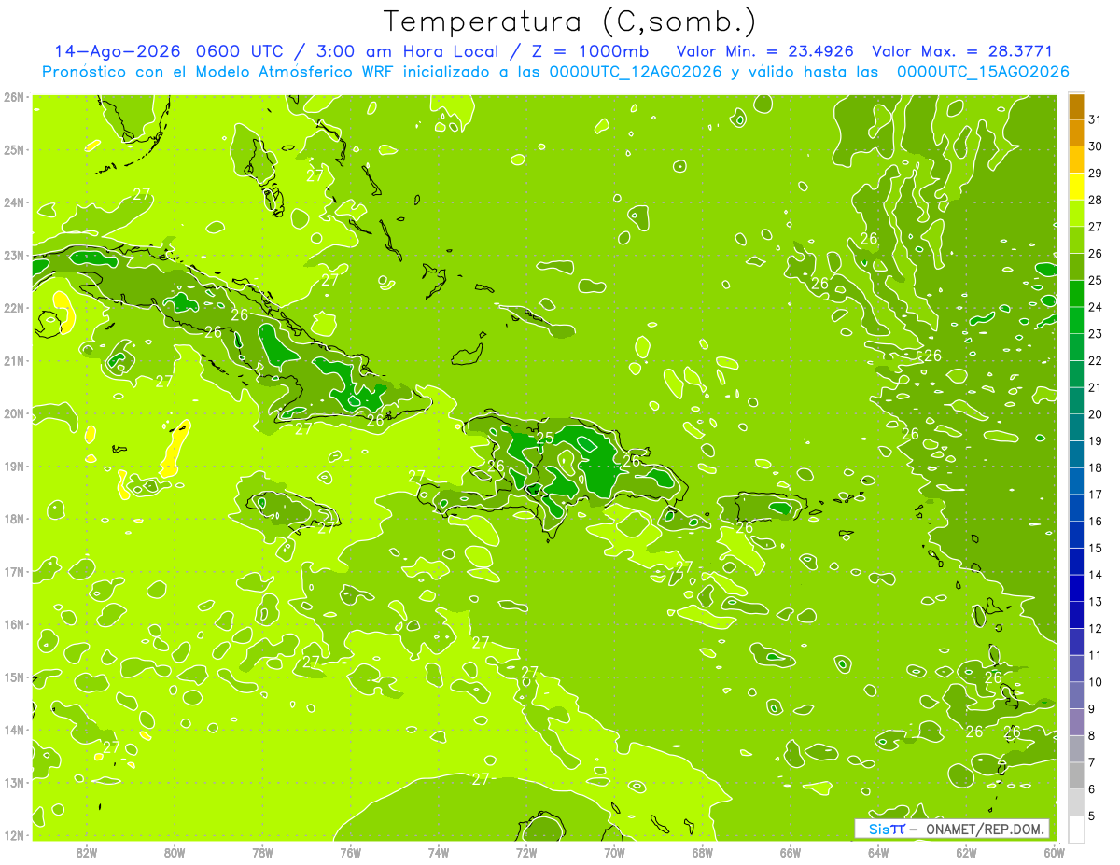Viewport: 1120px width, 865px height.
Task: Click the "19N" latitude axis label
Action: 14,466
